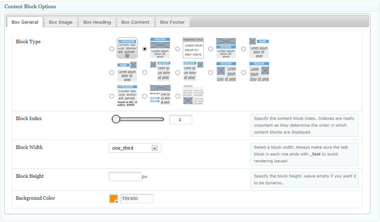This screenshot has width=380, height=222.
Task: Click the currently selected Block Type radio button
Action: pyautogui.click(x=145, y=49)
